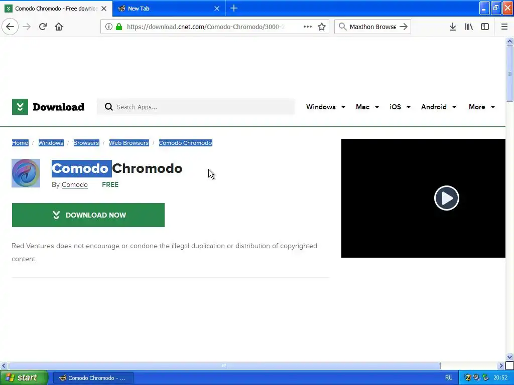Reload the current page
514x385 pixels.
tap(43, 27)
